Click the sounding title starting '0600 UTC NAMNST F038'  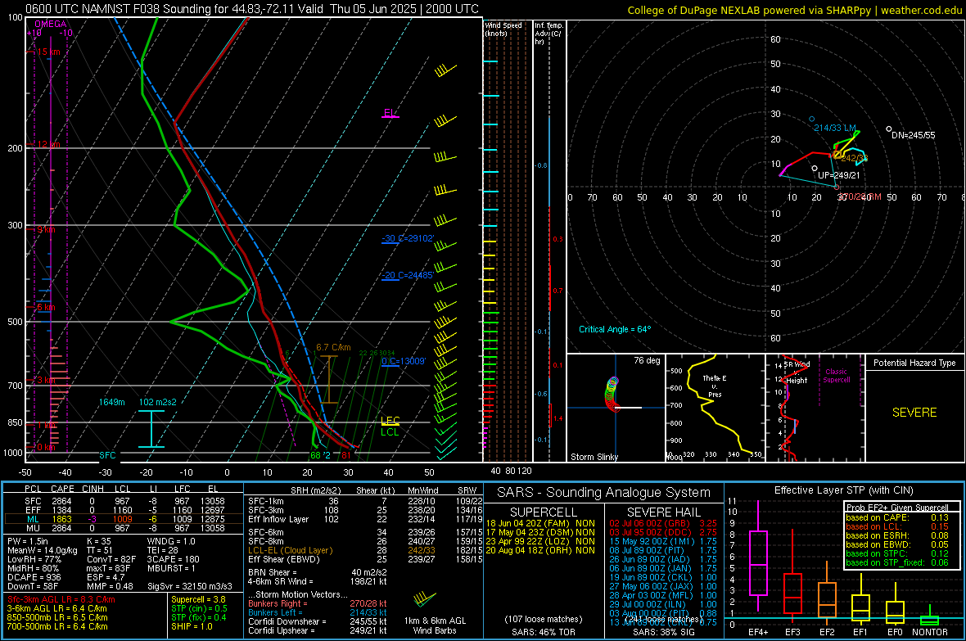(252, 9)
